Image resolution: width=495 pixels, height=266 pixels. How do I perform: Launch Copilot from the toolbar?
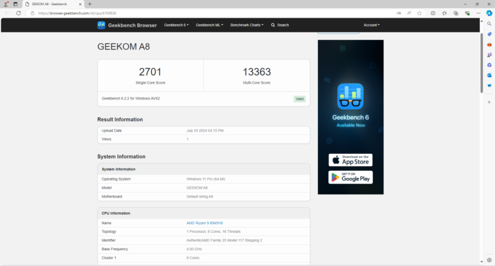(x=489, y=13)
